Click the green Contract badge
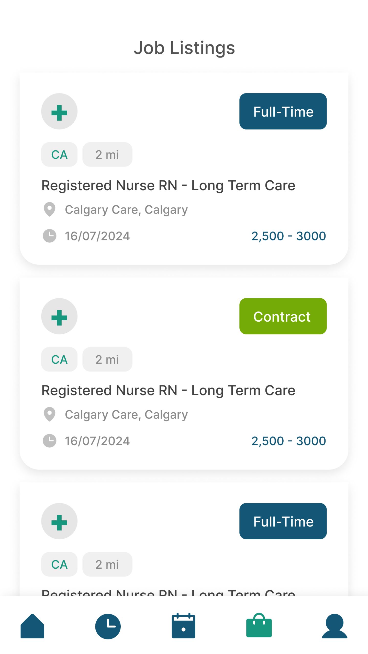Viewport: 368px width, 654px height. [x=283, y=316]
